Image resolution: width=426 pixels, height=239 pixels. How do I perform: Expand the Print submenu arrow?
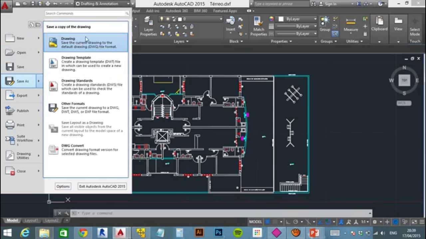click(x=39, y=125)
